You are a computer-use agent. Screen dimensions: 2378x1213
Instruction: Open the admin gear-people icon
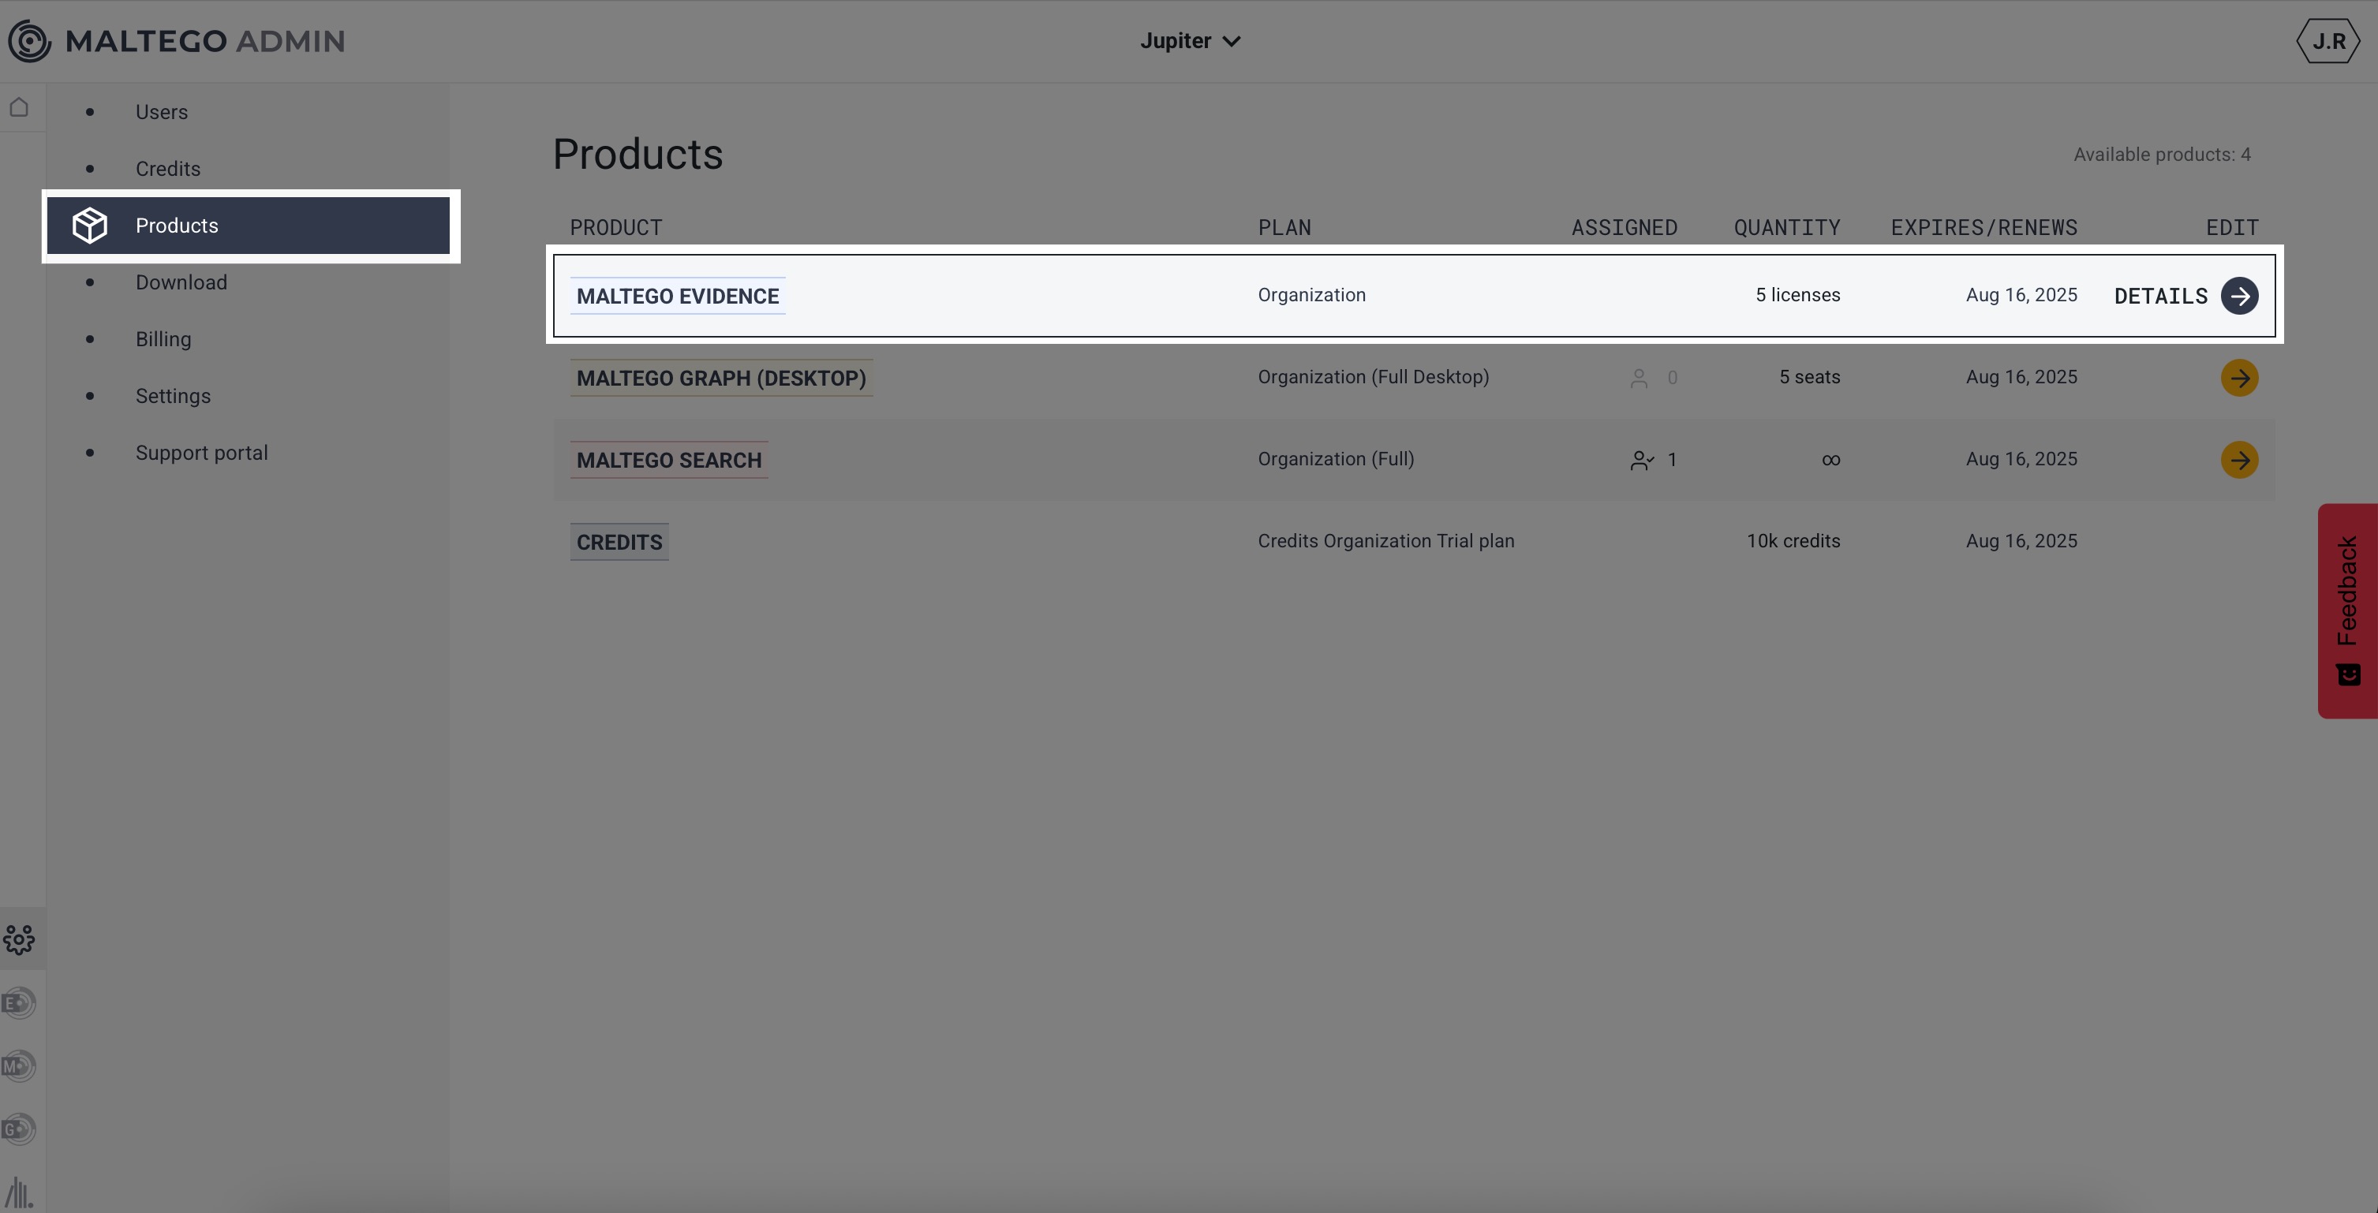pyautogui.click(x=20, y=939)
